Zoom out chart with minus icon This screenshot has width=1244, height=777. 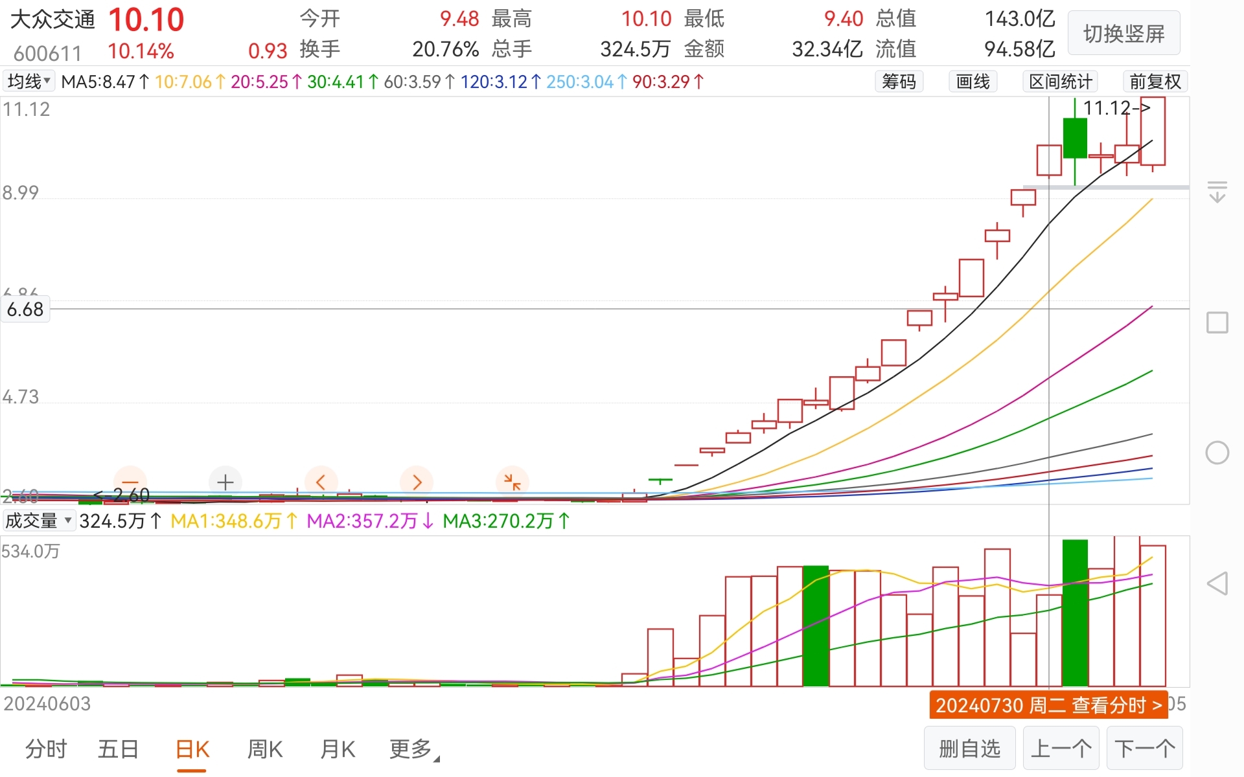tap(130, 482)
